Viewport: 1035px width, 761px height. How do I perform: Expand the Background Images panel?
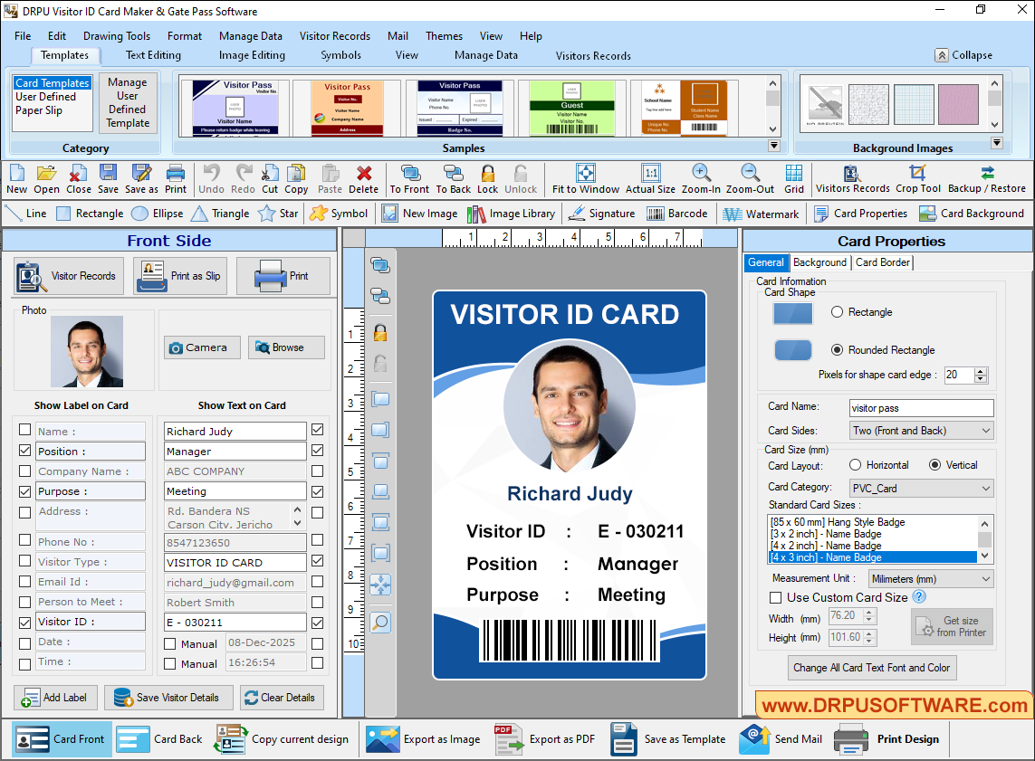(x=996, y=142)
